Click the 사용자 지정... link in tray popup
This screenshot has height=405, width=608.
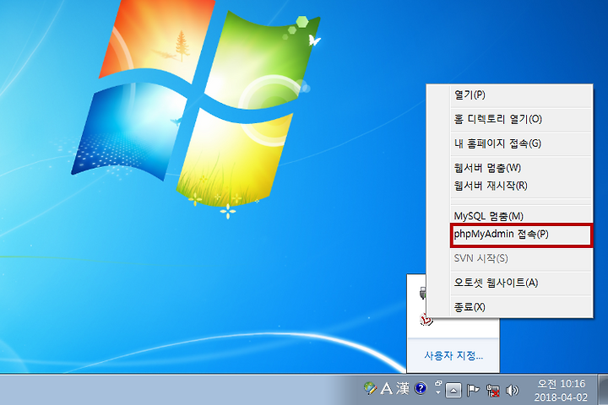(x=453, y=355)
